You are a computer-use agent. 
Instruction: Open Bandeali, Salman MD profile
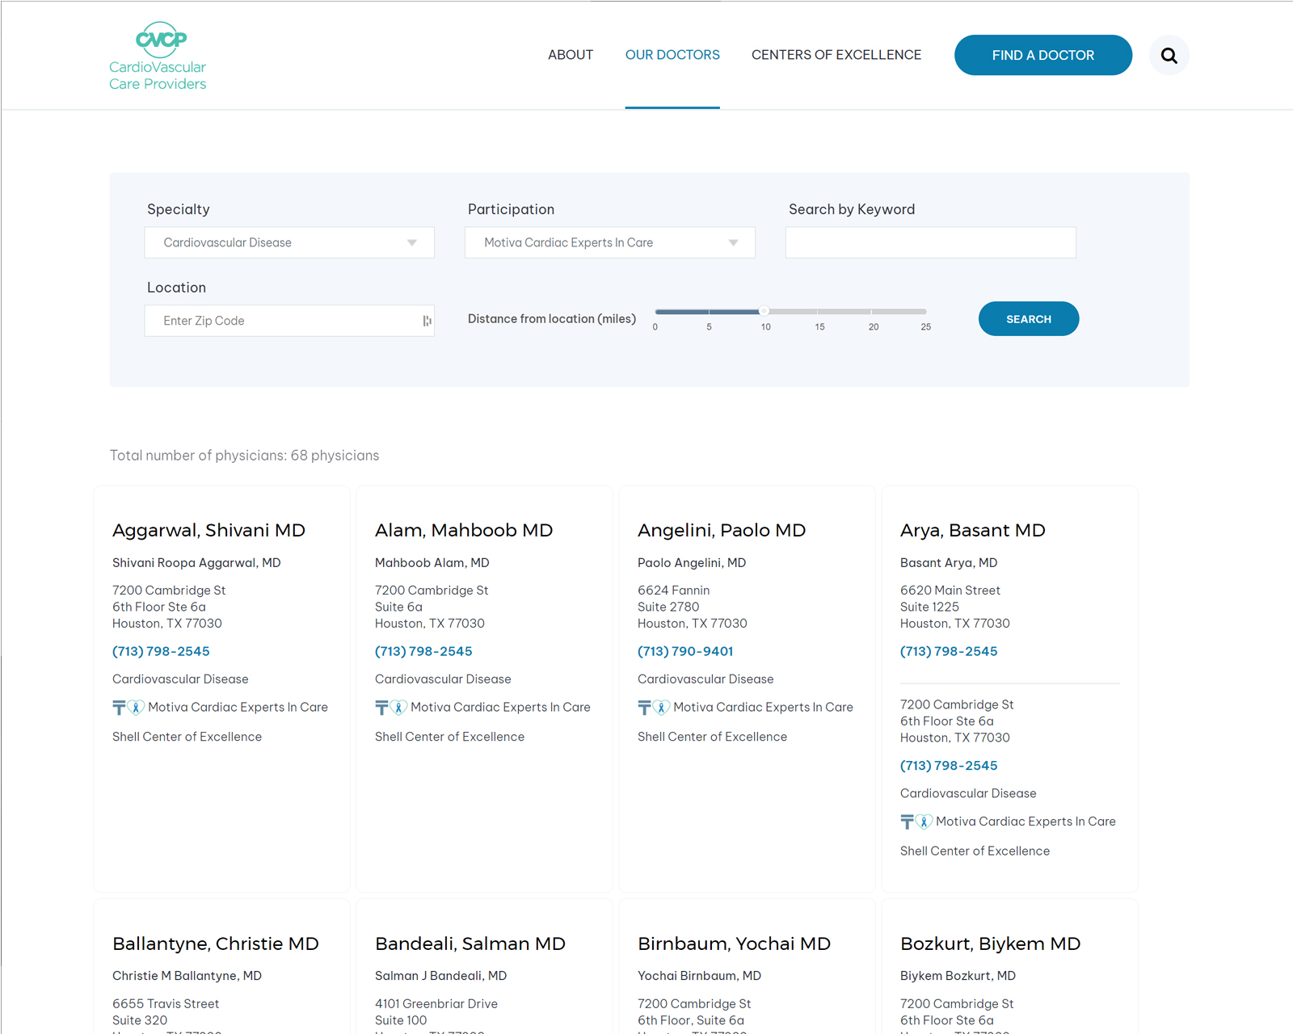470,944
